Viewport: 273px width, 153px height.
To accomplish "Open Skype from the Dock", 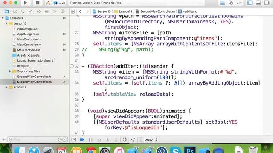I will pyautogui.click(x=175, y=150).
